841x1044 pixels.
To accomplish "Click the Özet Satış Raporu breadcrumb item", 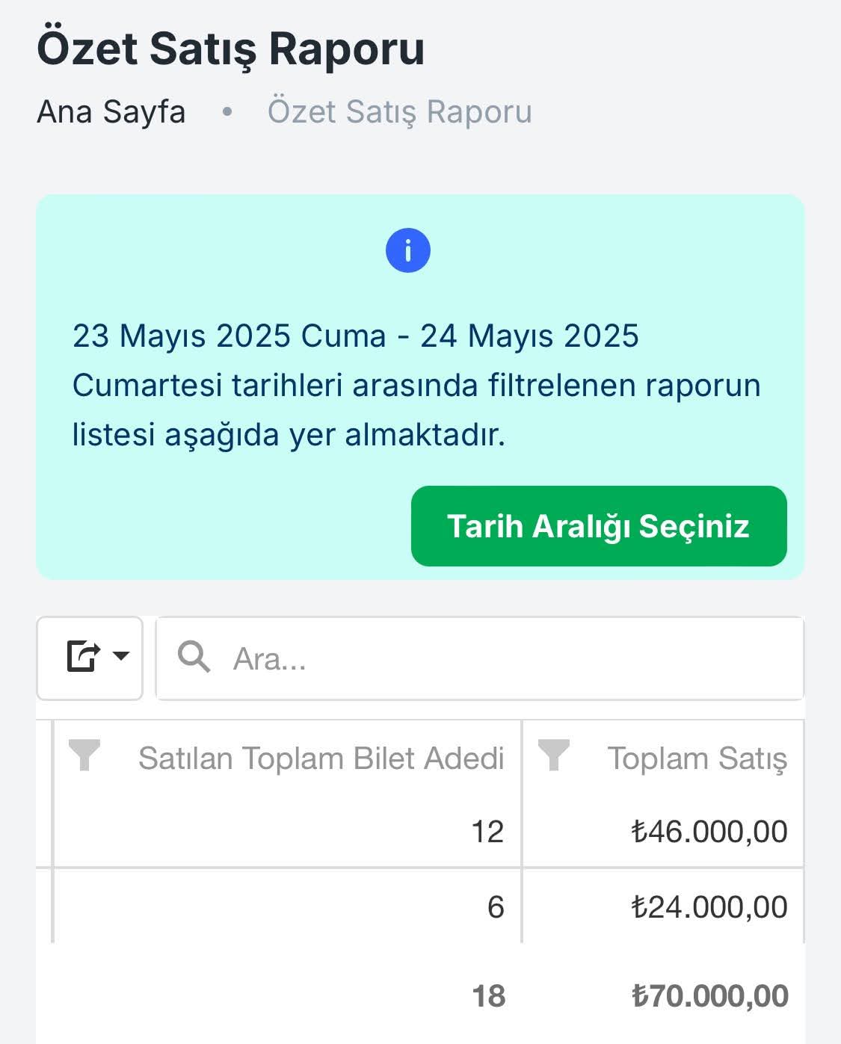I will tap(400, 112).
